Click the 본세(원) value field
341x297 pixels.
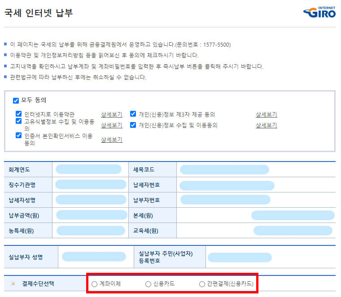tap(293, 215)
